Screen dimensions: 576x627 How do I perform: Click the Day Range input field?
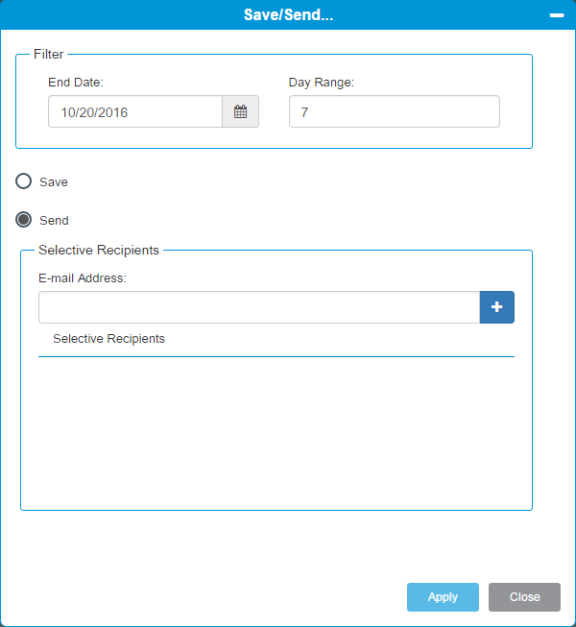(395, 111)
